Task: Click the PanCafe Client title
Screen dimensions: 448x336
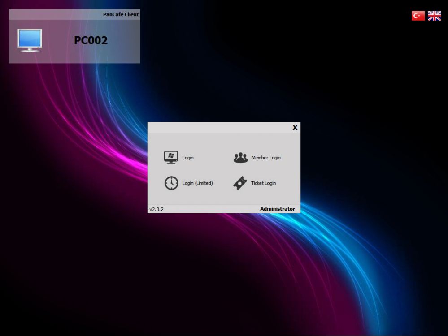Action: (121, 14)
